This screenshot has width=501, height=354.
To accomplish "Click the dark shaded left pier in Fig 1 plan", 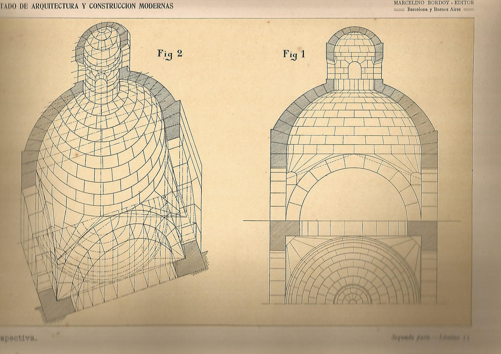I will tap(284, 235).
